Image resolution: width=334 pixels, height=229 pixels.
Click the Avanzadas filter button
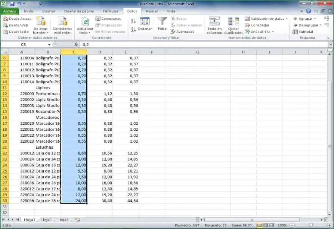(182, 32)
